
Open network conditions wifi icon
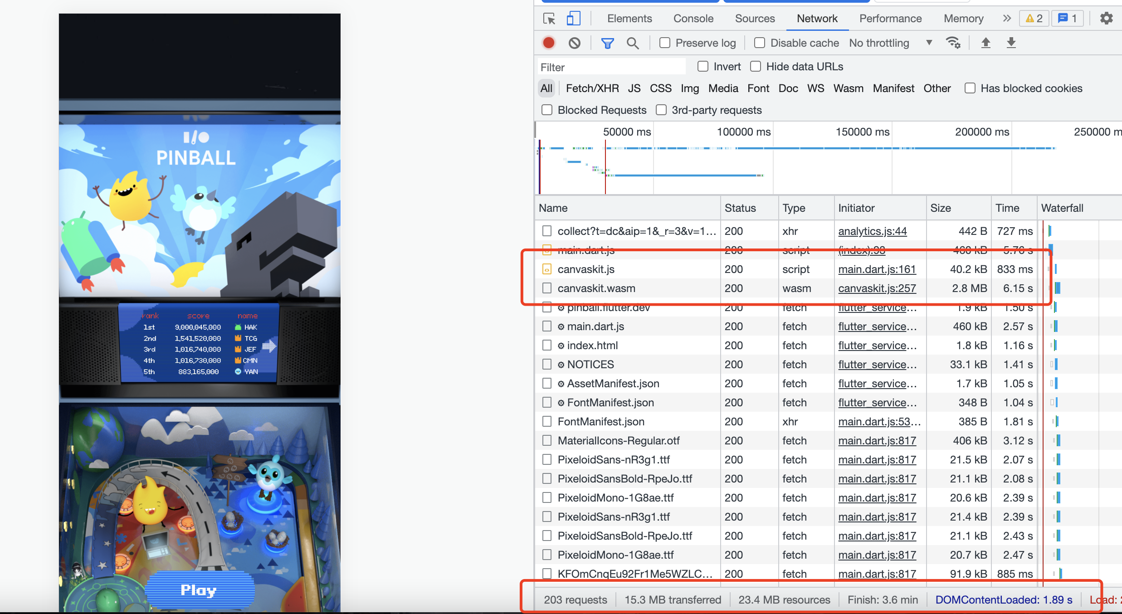pyautogui.click(x=953, y=43)
